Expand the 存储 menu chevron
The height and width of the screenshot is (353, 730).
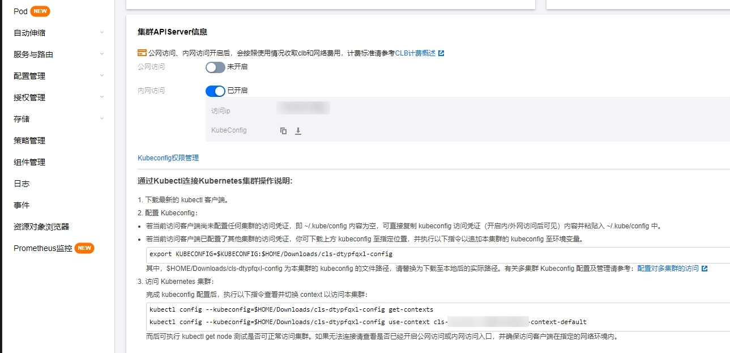pyautogui.click(x=102, y=118)
